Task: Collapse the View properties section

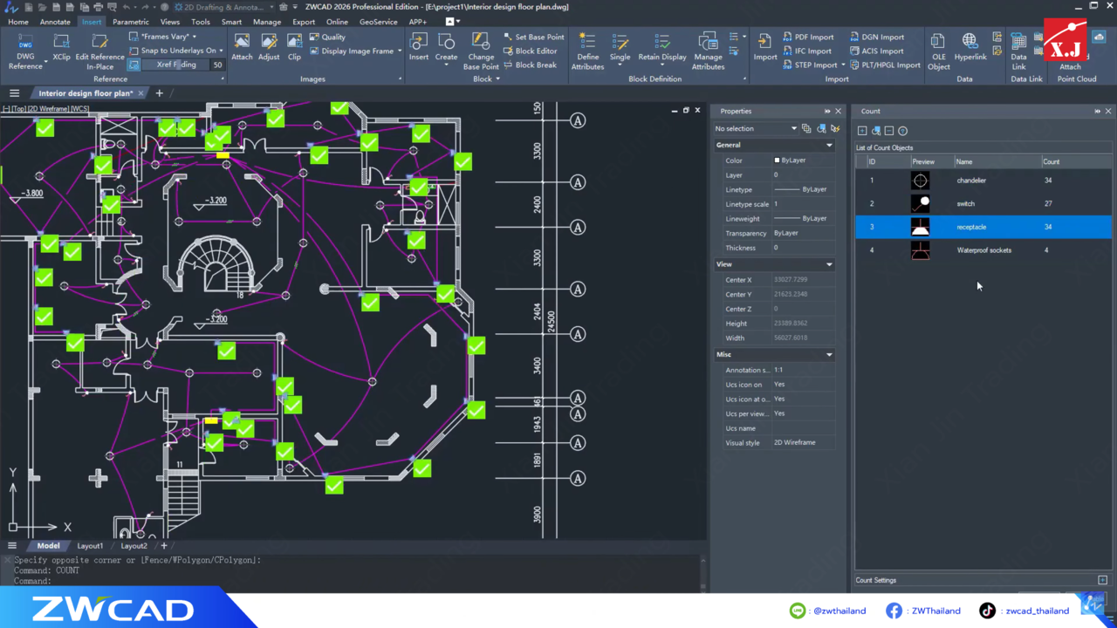Action: click(x=829, y=264)
